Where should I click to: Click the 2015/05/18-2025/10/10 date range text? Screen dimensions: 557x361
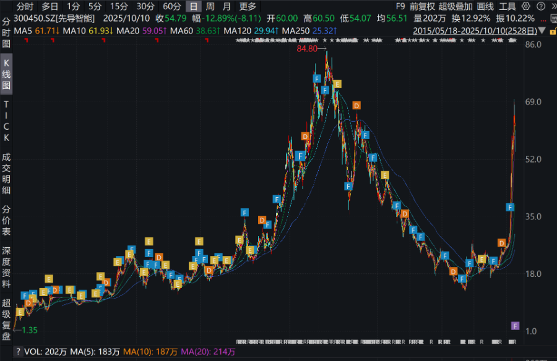tap(474, 30)
